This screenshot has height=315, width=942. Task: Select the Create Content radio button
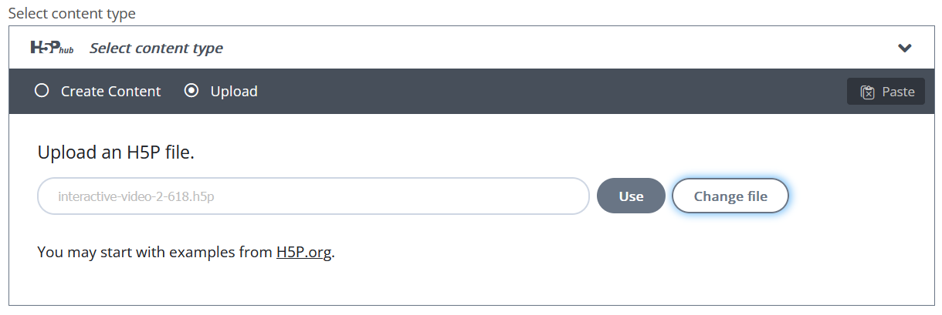tap(42, 91)
